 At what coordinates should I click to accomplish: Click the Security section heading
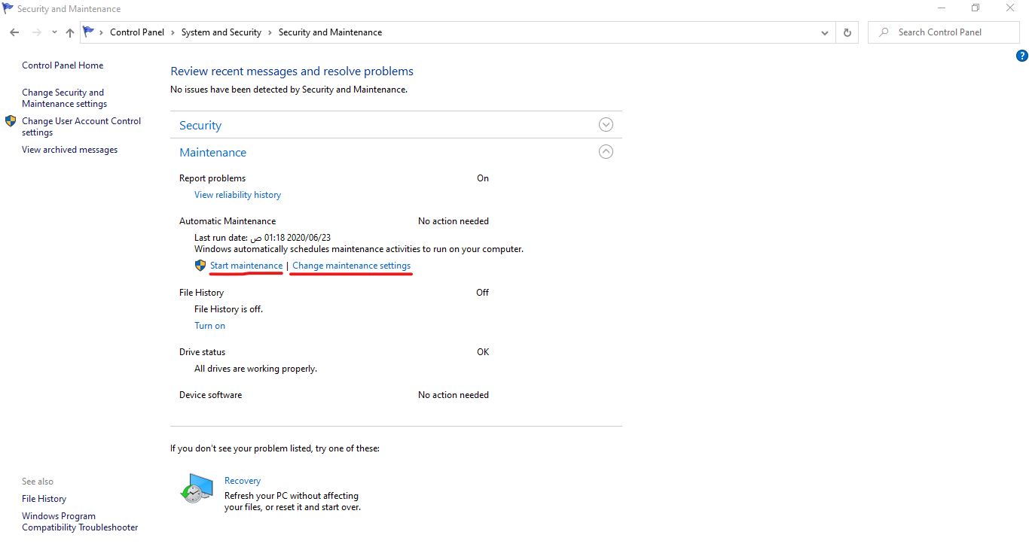coord(200,126)
